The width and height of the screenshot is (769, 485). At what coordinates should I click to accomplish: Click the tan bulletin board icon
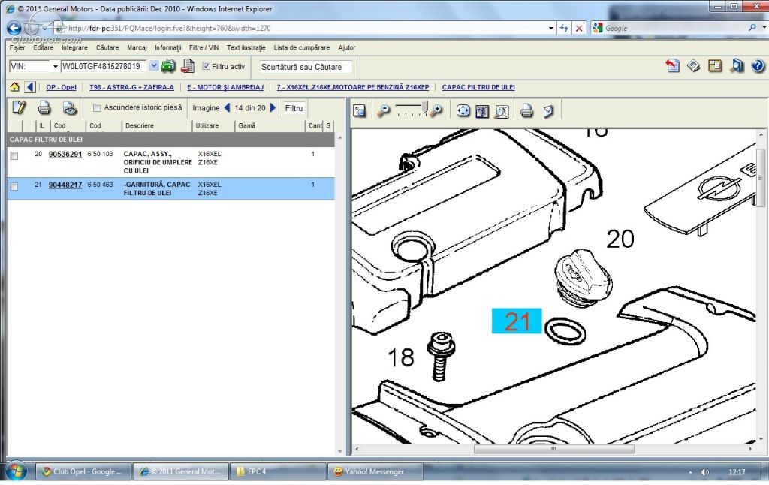715,66
